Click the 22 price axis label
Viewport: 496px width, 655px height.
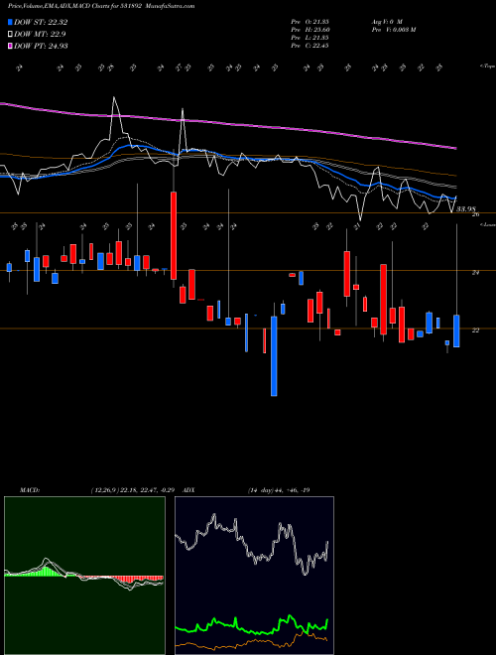click(475, 330)
